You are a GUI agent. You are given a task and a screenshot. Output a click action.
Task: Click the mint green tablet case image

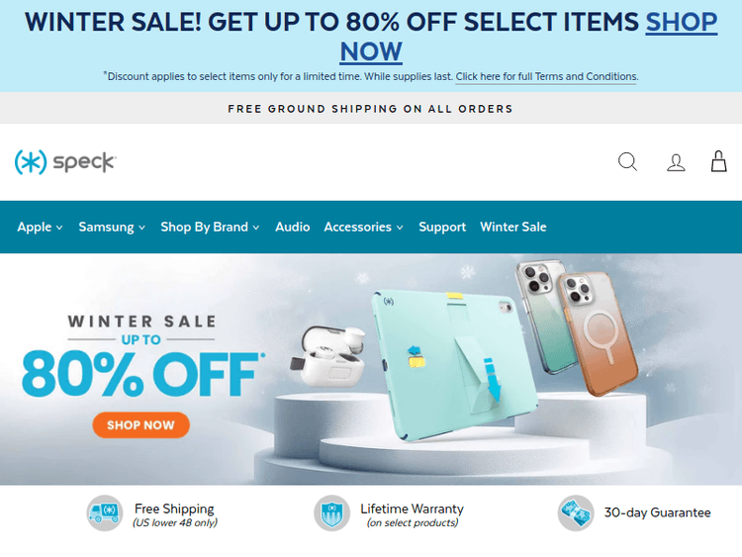(x=453, y=365)
